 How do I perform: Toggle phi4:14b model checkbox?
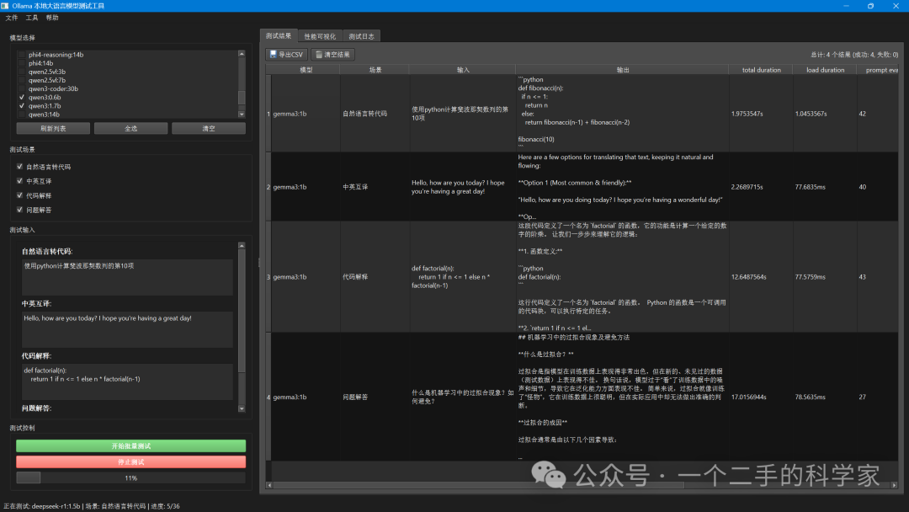(x=22, y=63)
